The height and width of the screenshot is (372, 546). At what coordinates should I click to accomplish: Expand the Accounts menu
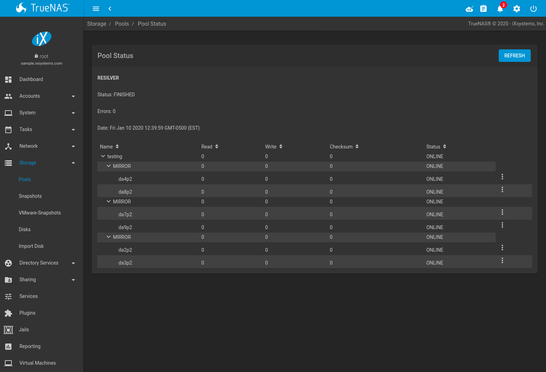click(x=42, y=96)
